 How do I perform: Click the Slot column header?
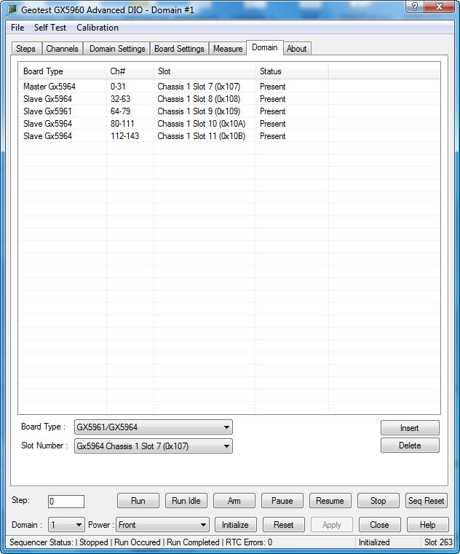tap(205, 71)
